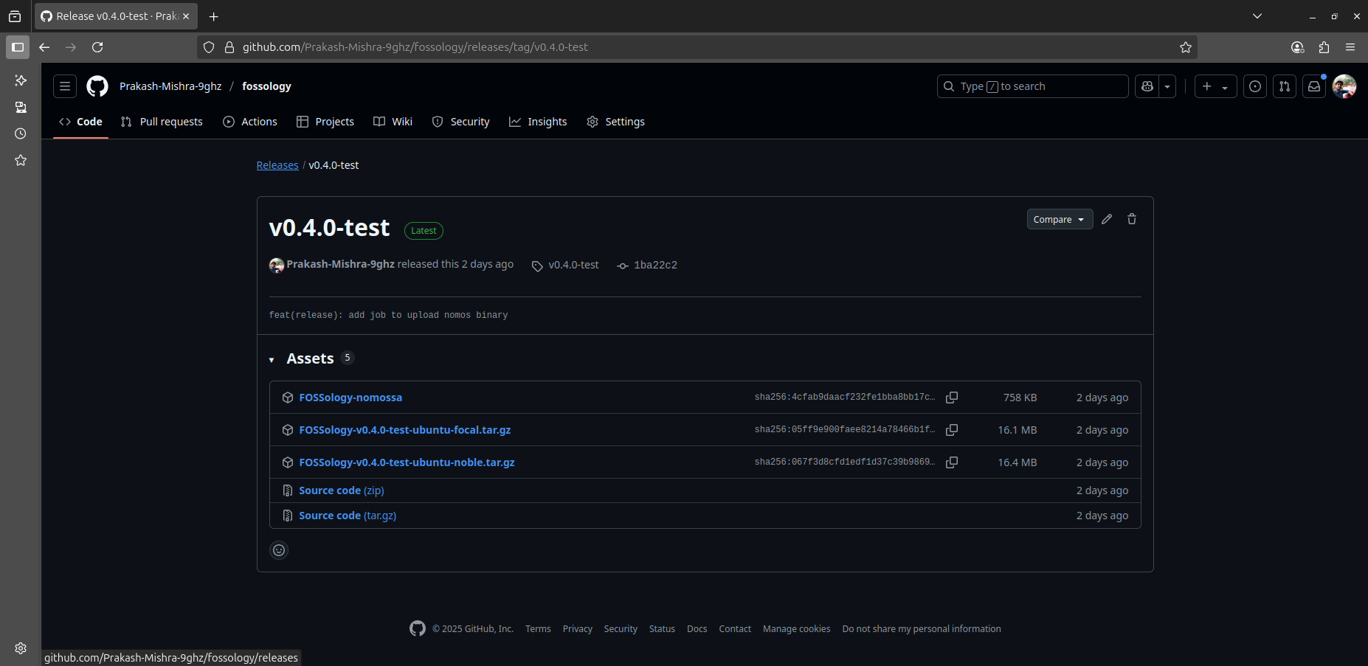1368x666 pixels.
Task: Toggle the browser sidebar
Action: pos(18,47)
